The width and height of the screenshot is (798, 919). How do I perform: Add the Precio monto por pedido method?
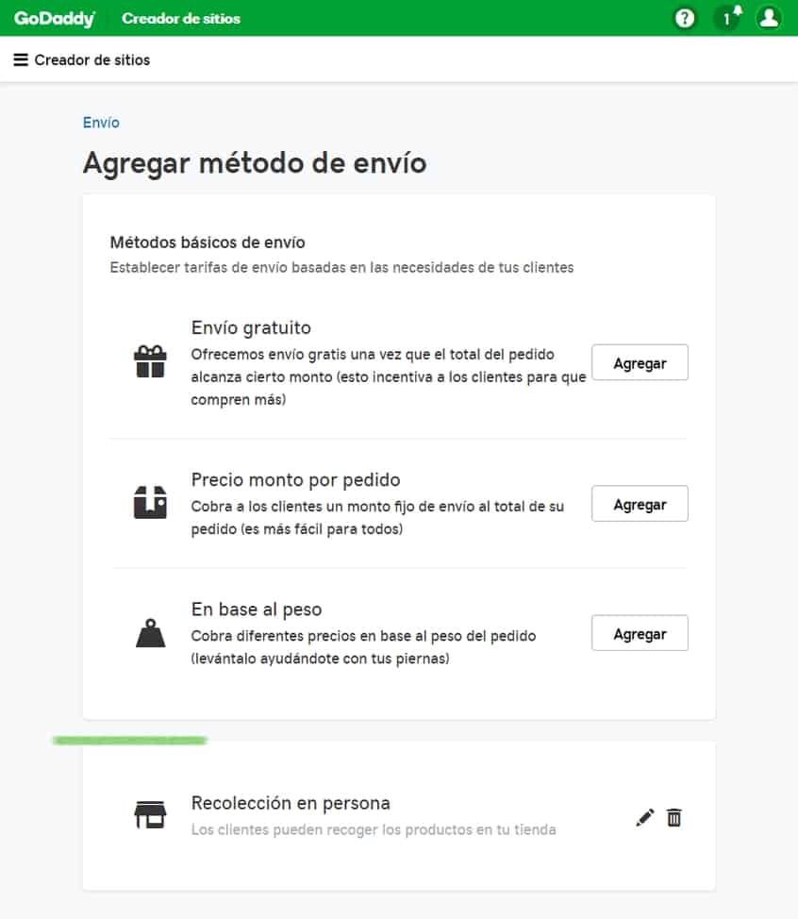pyautogui.click(x=640, y=504)
